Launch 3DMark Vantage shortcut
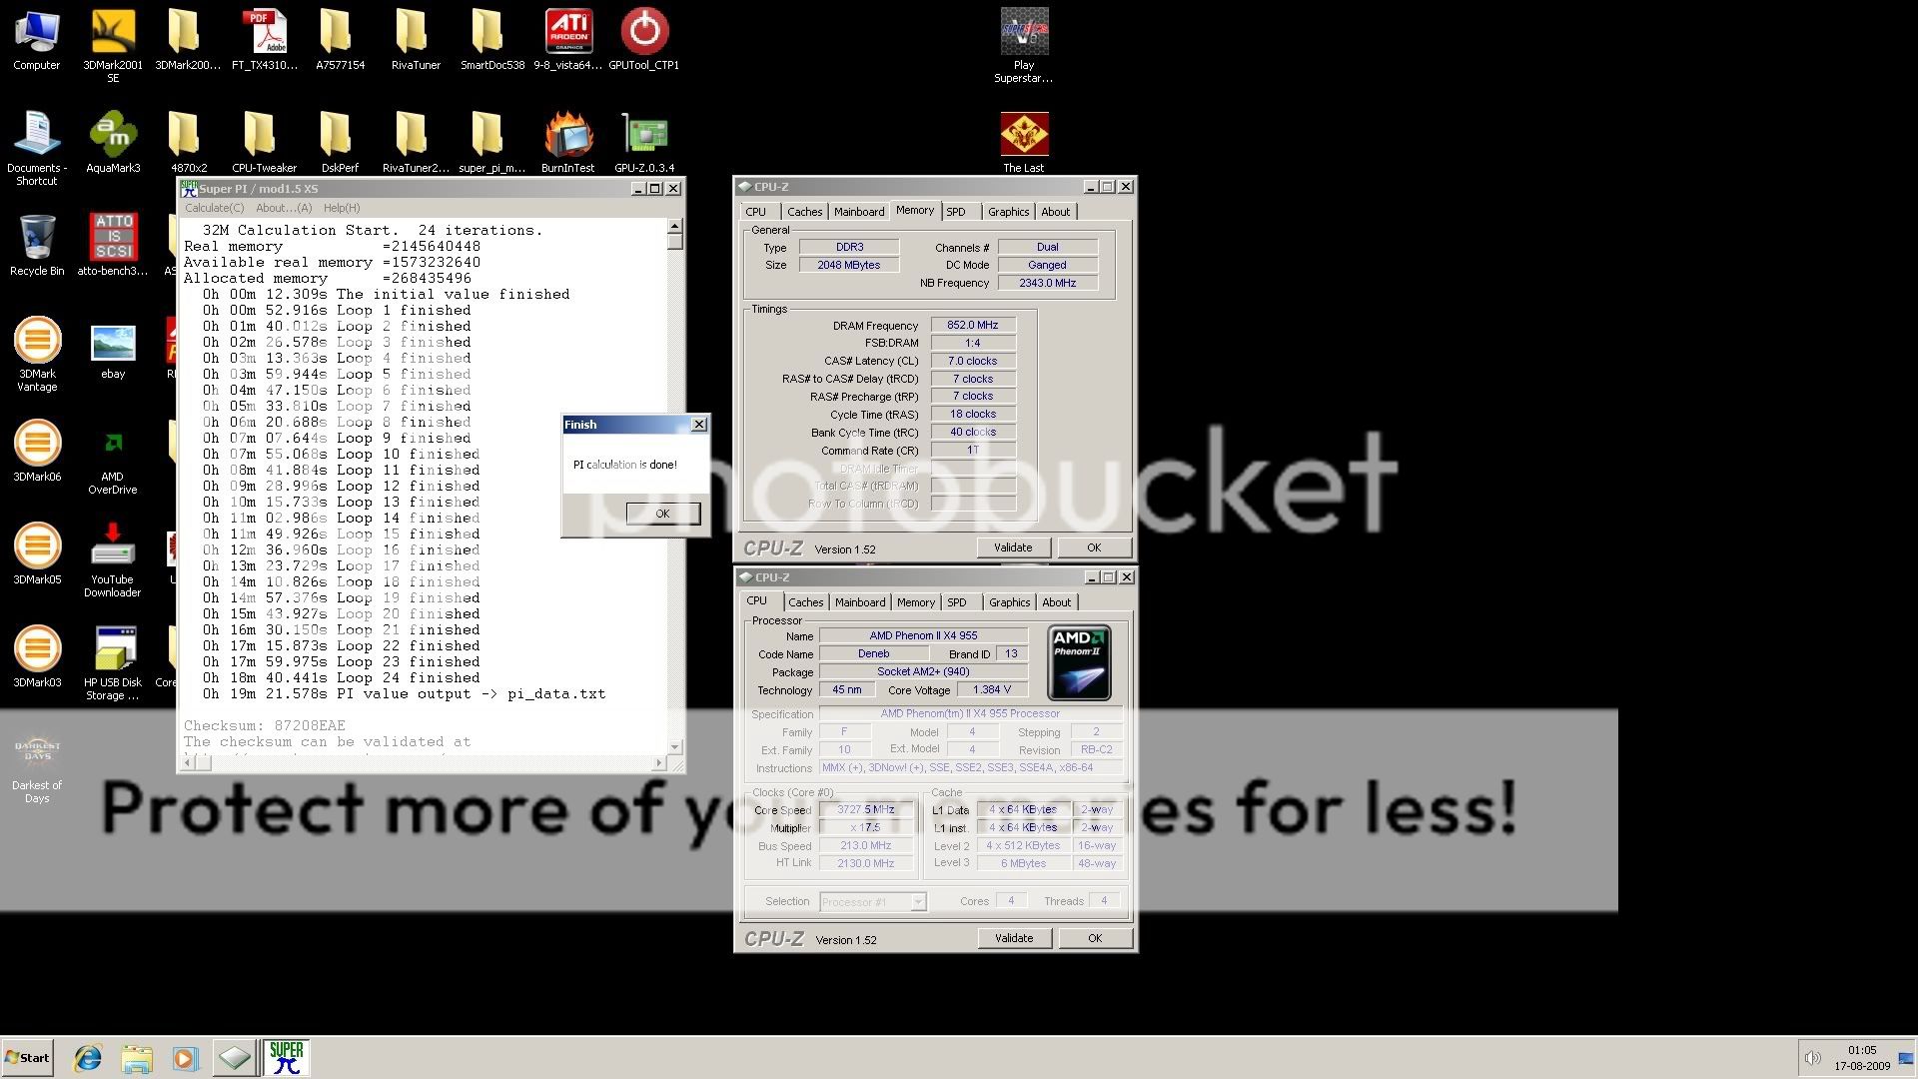The width and height of the screenshot is (1918, 1079). tap(37, 354)
